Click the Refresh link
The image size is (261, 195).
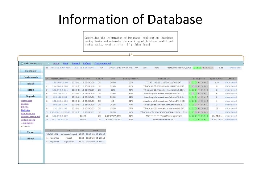87,63
